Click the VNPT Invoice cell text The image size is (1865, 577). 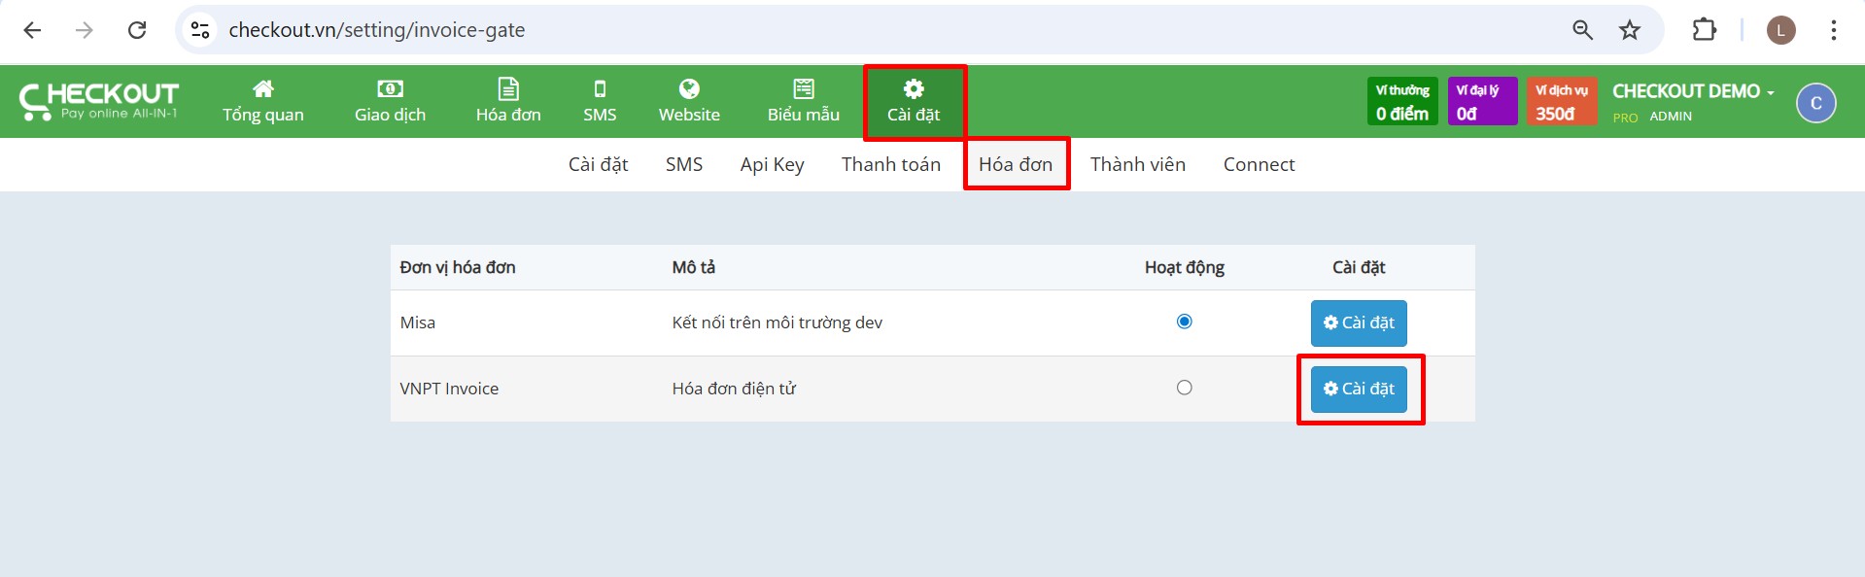tap(449, 389)
